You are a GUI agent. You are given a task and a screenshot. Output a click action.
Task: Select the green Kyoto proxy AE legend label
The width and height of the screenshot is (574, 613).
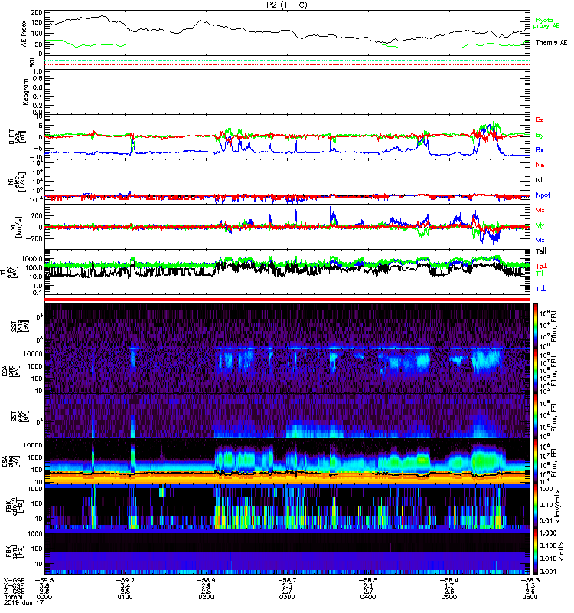pos(546,23)
